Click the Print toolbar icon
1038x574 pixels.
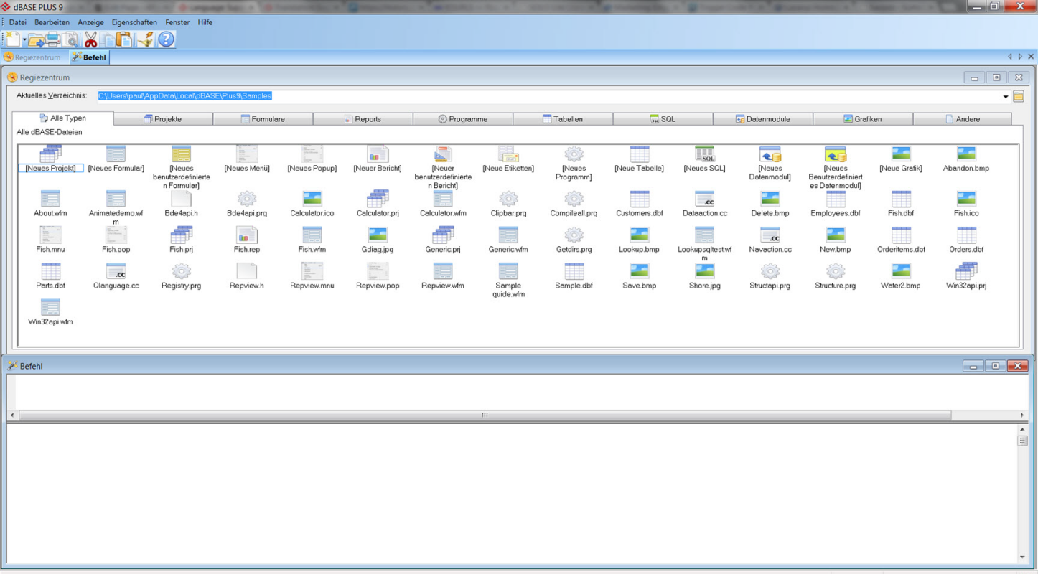[x=53, y=39]
